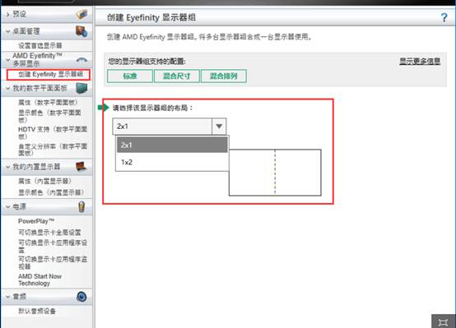Open HDTV 支持（数字平面面板）
This screenshot has width=456, height=328.
[53, 132]
